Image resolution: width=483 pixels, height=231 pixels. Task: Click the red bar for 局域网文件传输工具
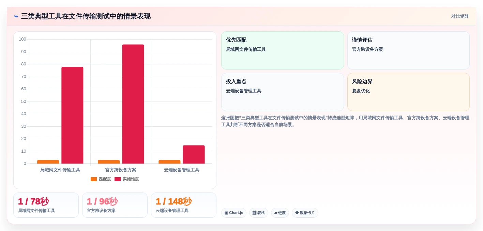tap(72, 115)
